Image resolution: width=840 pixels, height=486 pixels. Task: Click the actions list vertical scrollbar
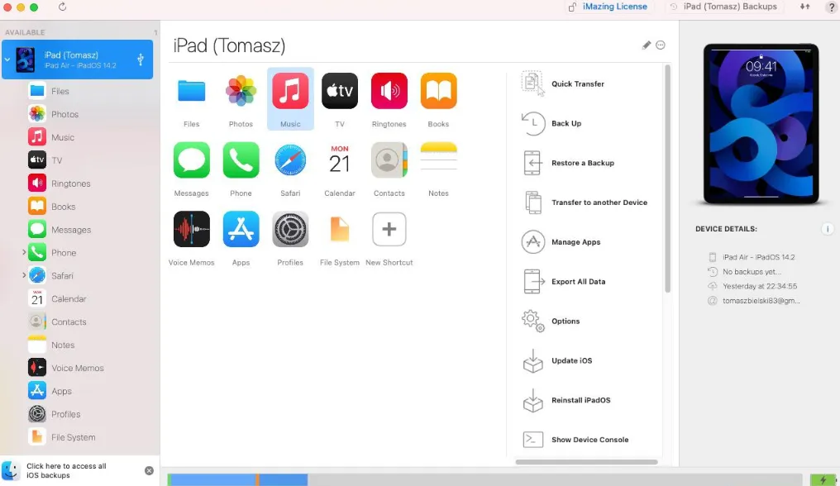[667, 179]
